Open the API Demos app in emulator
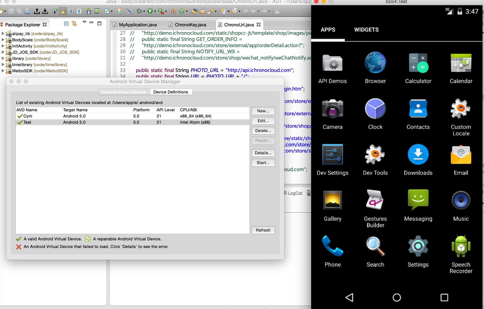 tap(332, 68)
